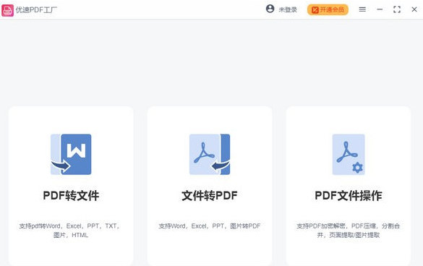Toggle fullscreen with the maximize icon
The height and width of the screenshot is (266, 423).
pyautogui.click(x=397, y=9)
